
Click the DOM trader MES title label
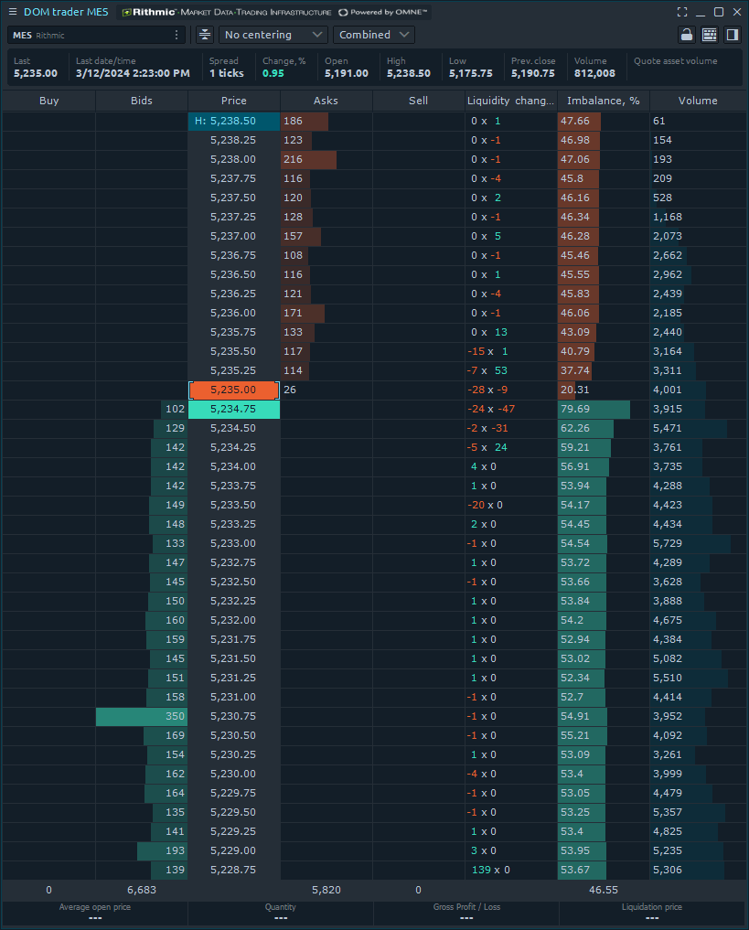(65, 12)
